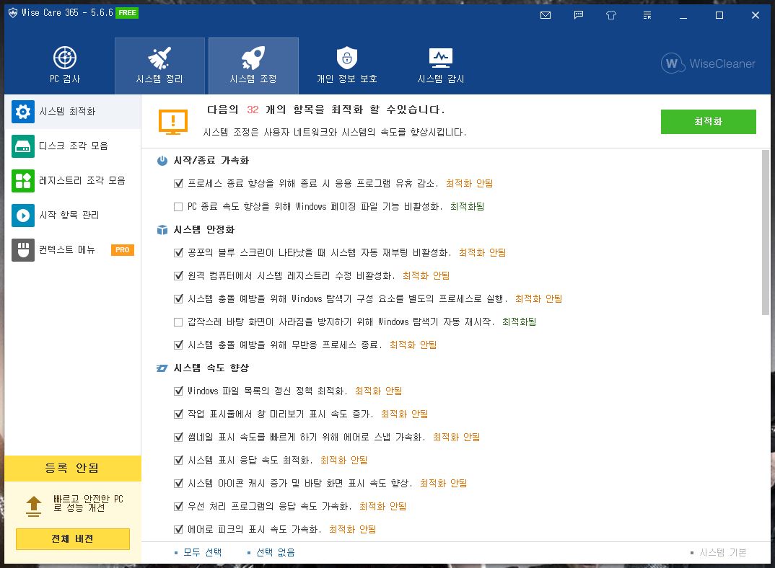The height and width of the screenshot is (568, 775).
Task: Click the mail envelope icon in title bar
Action: tap(546, 15)
